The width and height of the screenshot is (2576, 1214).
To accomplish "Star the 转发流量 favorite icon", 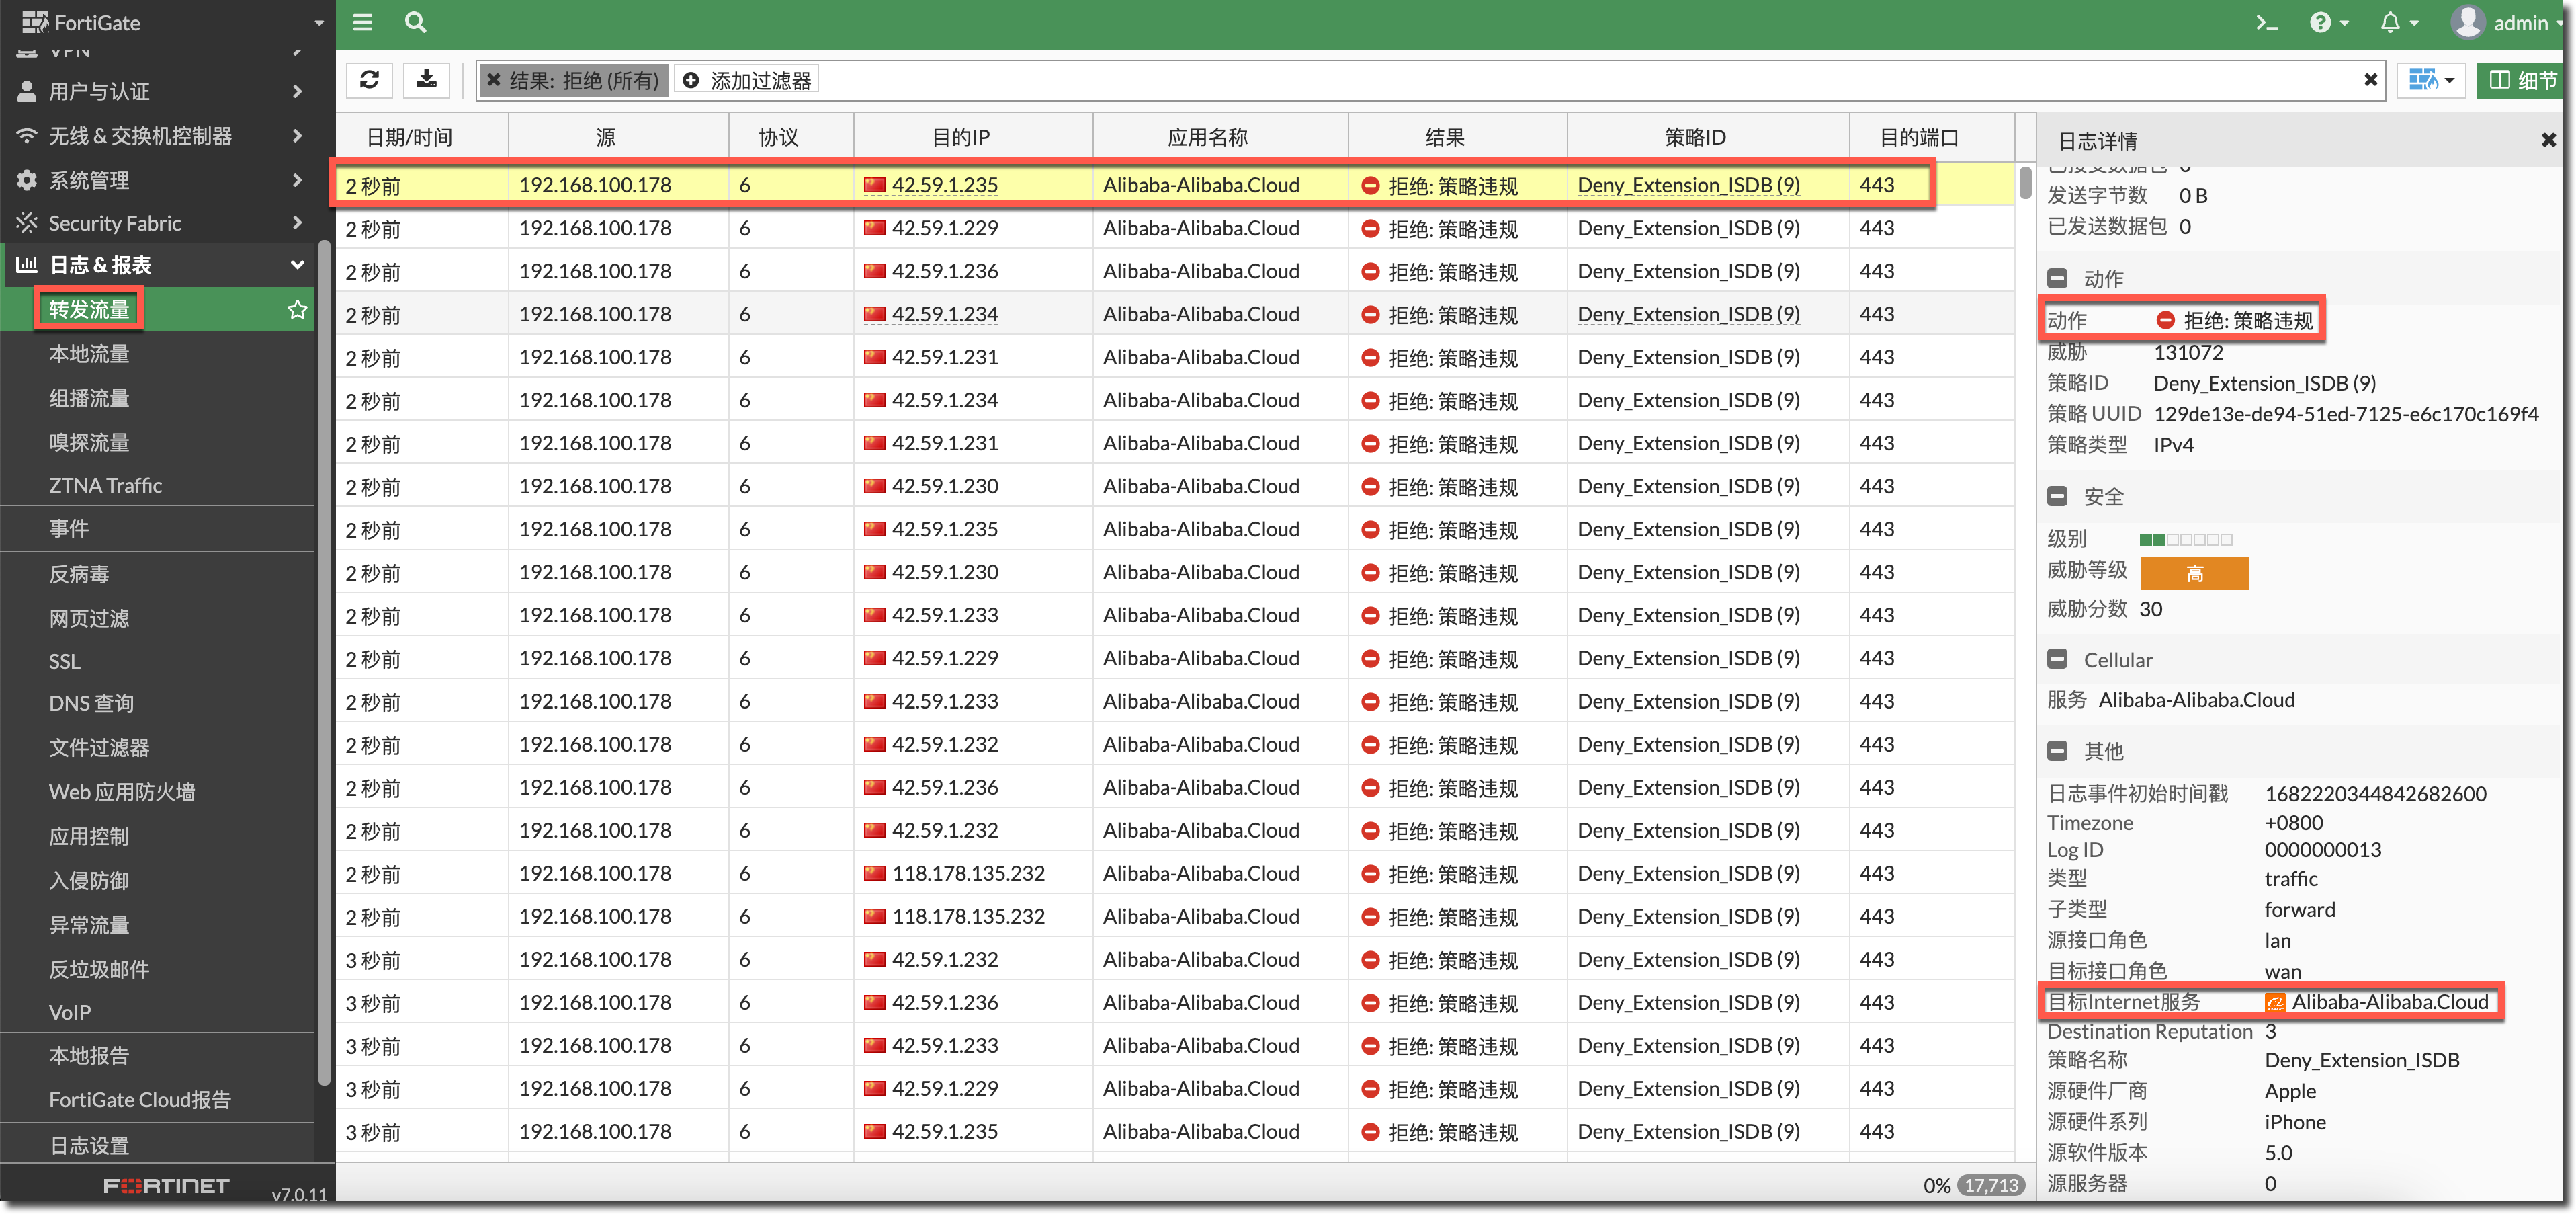I will point(297,309).
